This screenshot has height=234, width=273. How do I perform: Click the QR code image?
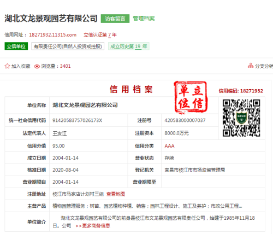[241, 118]
